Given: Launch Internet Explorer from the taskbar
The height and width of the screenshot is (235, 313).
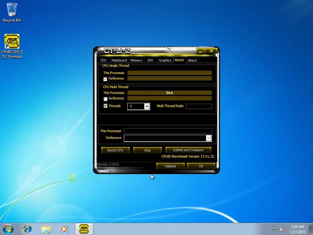Looking at the screenshot, I should [27, 229].
